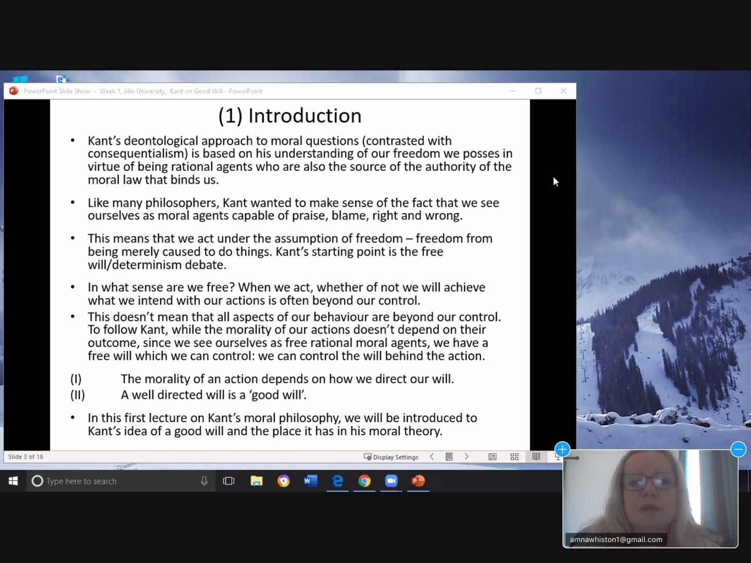Maximize the PowerPoint Slide Show window

point(538,91)
